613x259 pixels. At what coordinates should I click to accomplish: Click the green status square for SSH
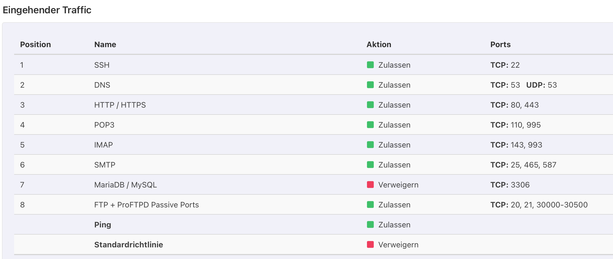(370, 65)
